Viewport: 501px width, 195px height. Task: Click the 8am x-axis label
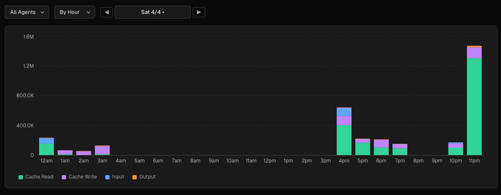[x=195, y=161]
